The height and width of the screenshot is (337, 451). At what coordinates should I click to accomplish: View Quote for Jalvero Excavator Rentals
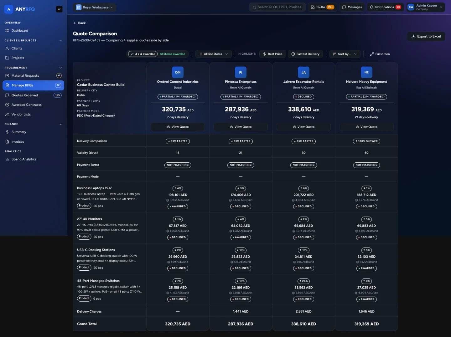point(303,127)
